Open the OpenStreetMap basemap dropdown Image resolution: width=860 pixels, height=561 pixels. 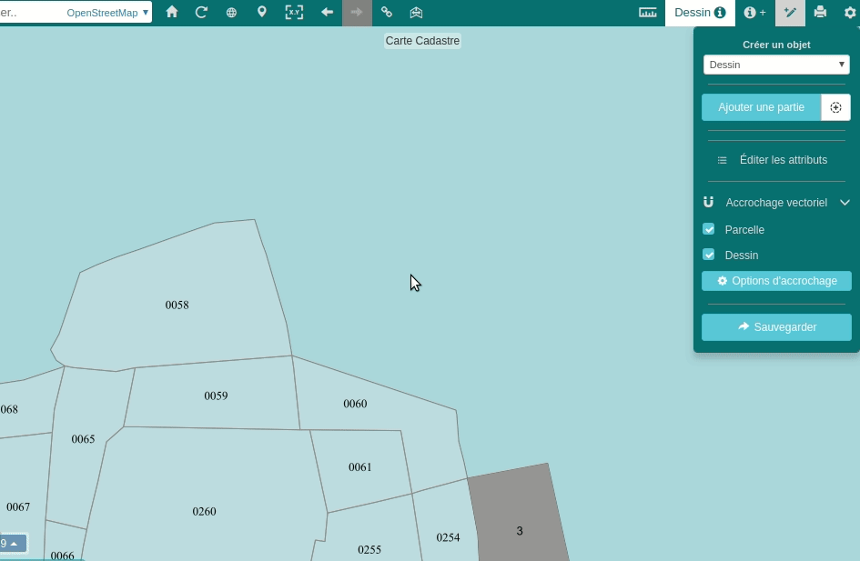[107, 13]
